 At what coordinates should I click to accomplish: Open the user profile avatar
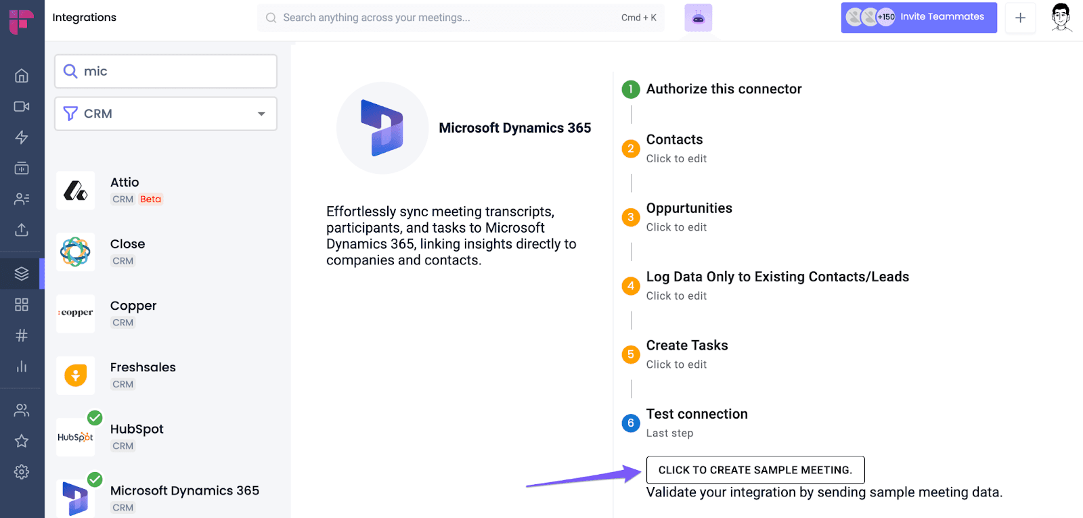click(1061, 18)
